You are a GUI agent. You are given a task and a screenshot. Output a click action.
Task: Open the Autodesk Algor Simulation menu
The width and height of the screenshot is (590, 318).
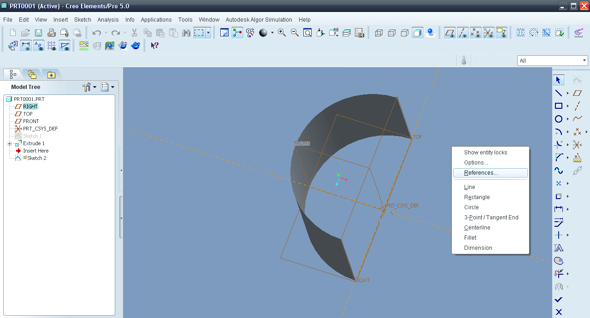[259, 20]
